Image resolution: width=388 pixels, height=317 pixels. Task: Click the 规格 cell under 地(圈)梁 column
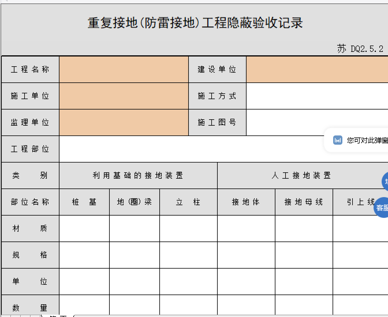pos(135,255)
